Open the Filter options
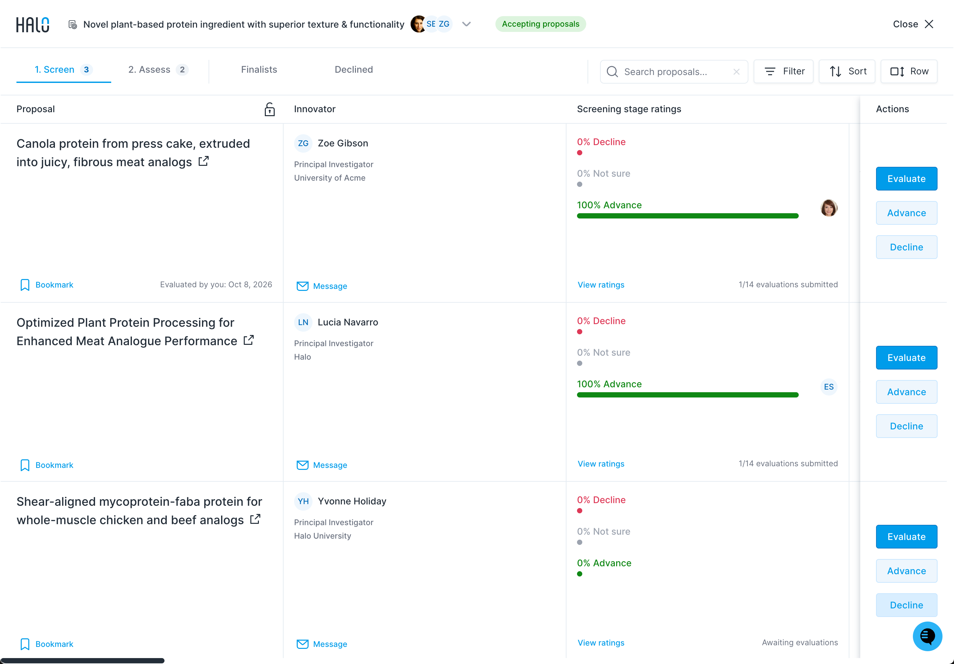 tap(783, 71)
